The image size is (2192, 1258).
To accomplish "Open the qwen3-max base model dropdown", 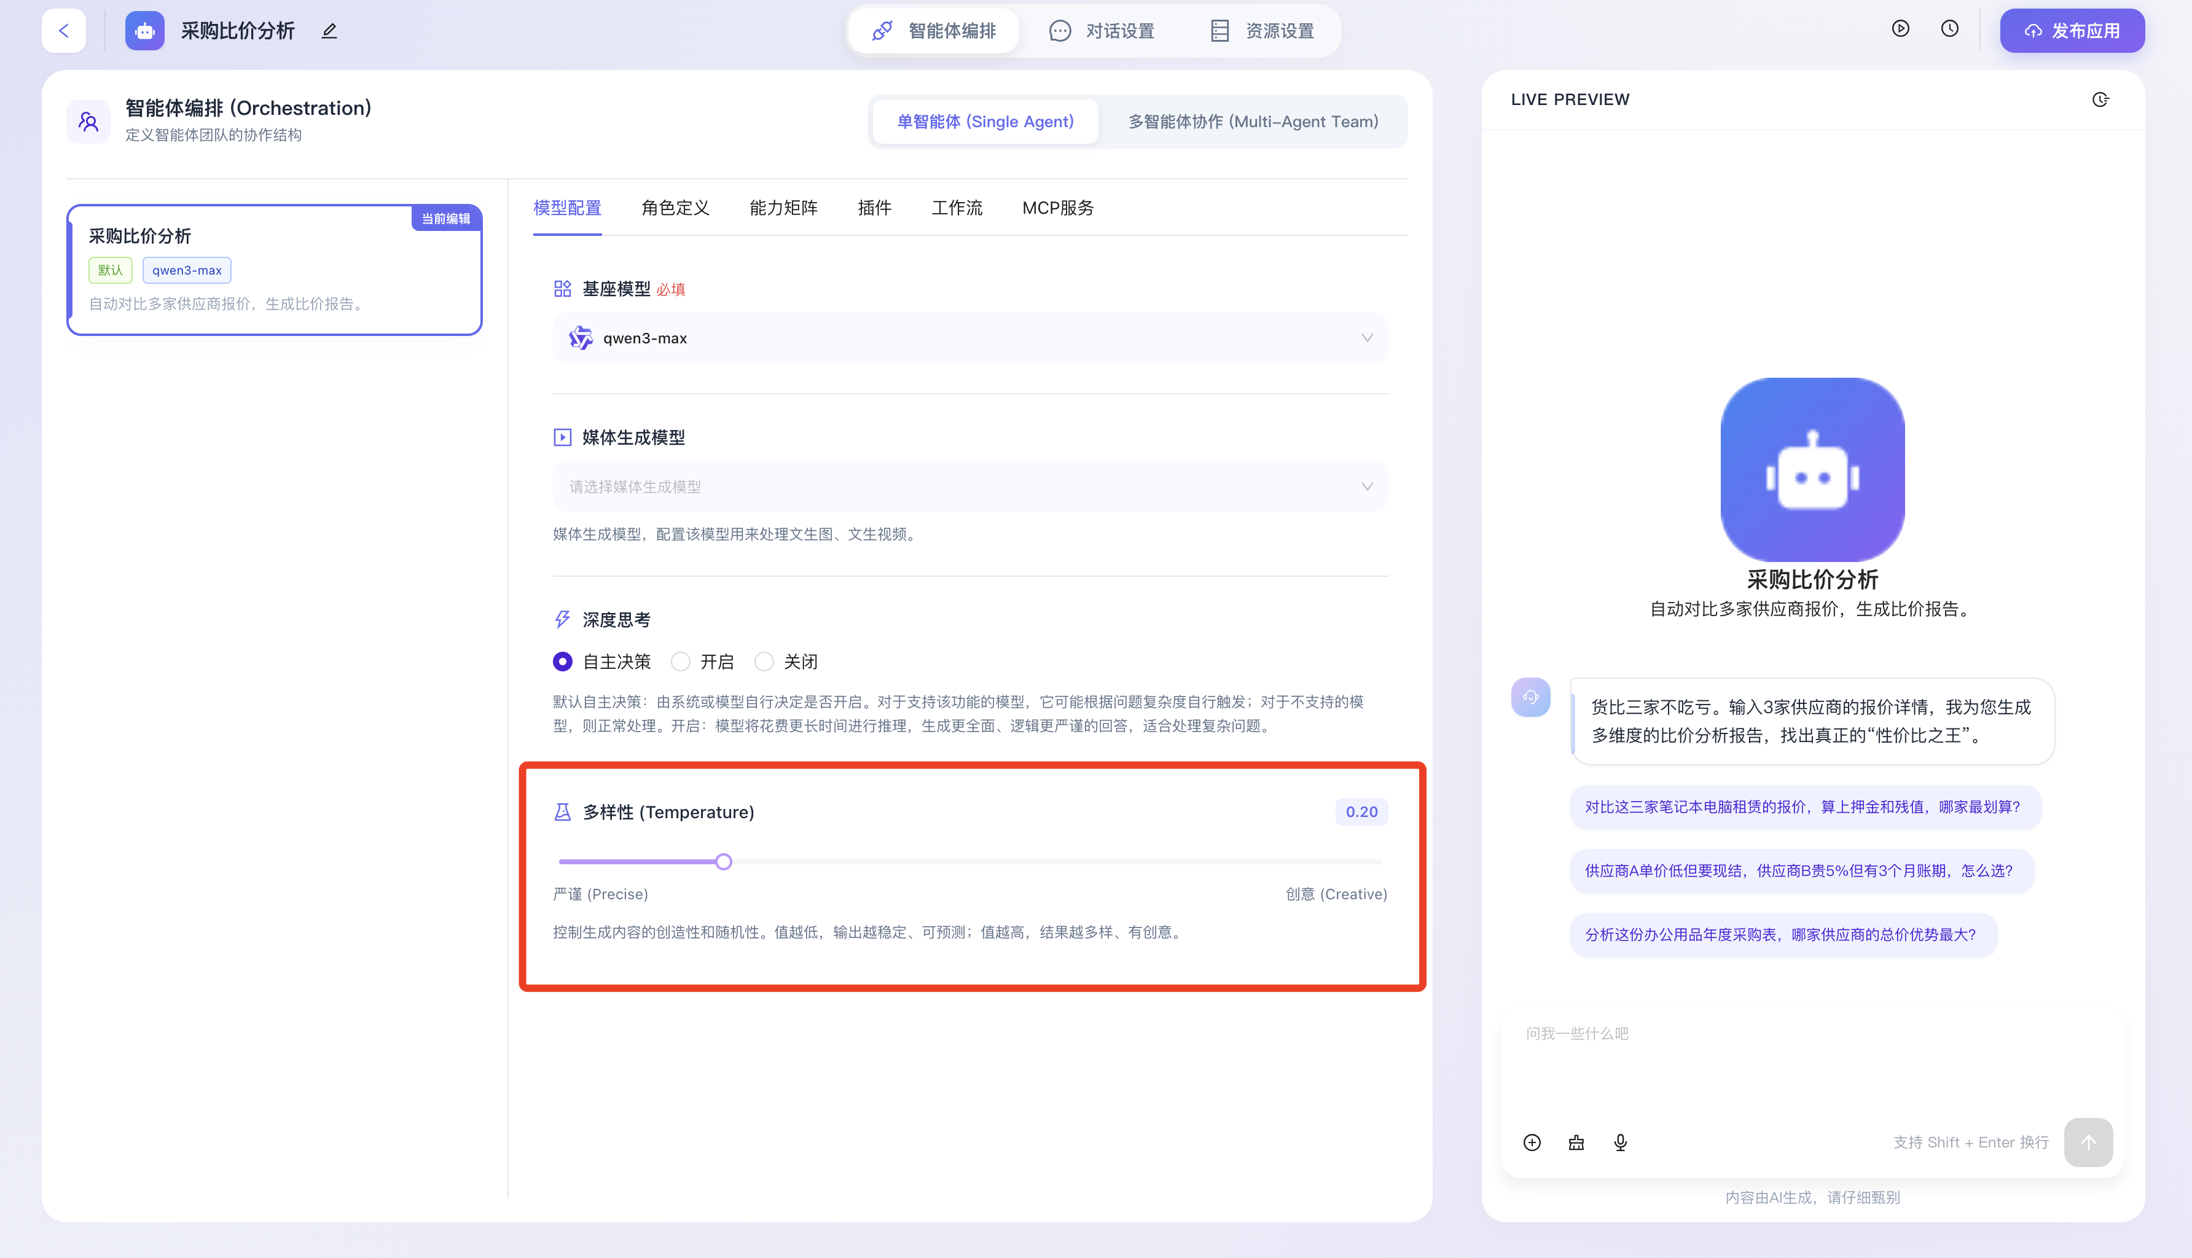I will (x=969, y=338).
